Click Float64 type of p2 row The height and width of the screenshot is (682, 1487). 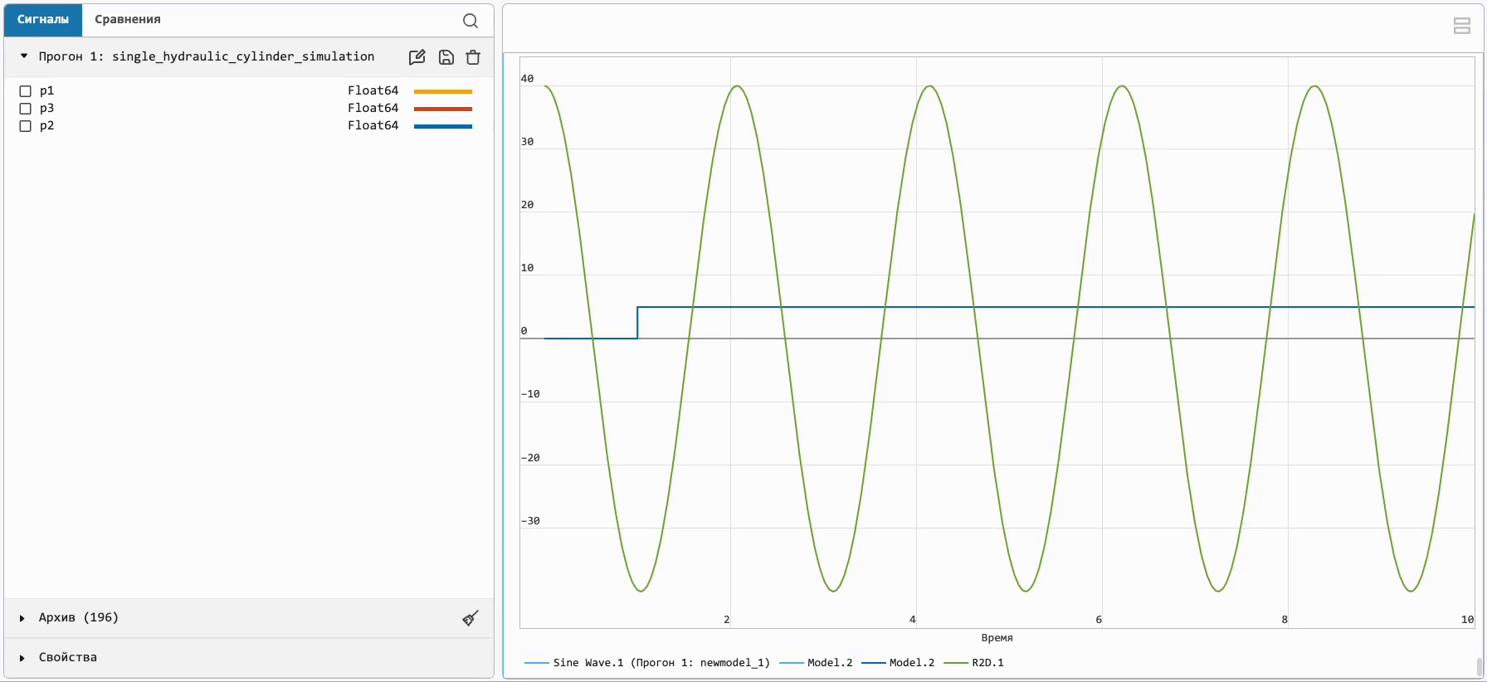pos(373,125)
